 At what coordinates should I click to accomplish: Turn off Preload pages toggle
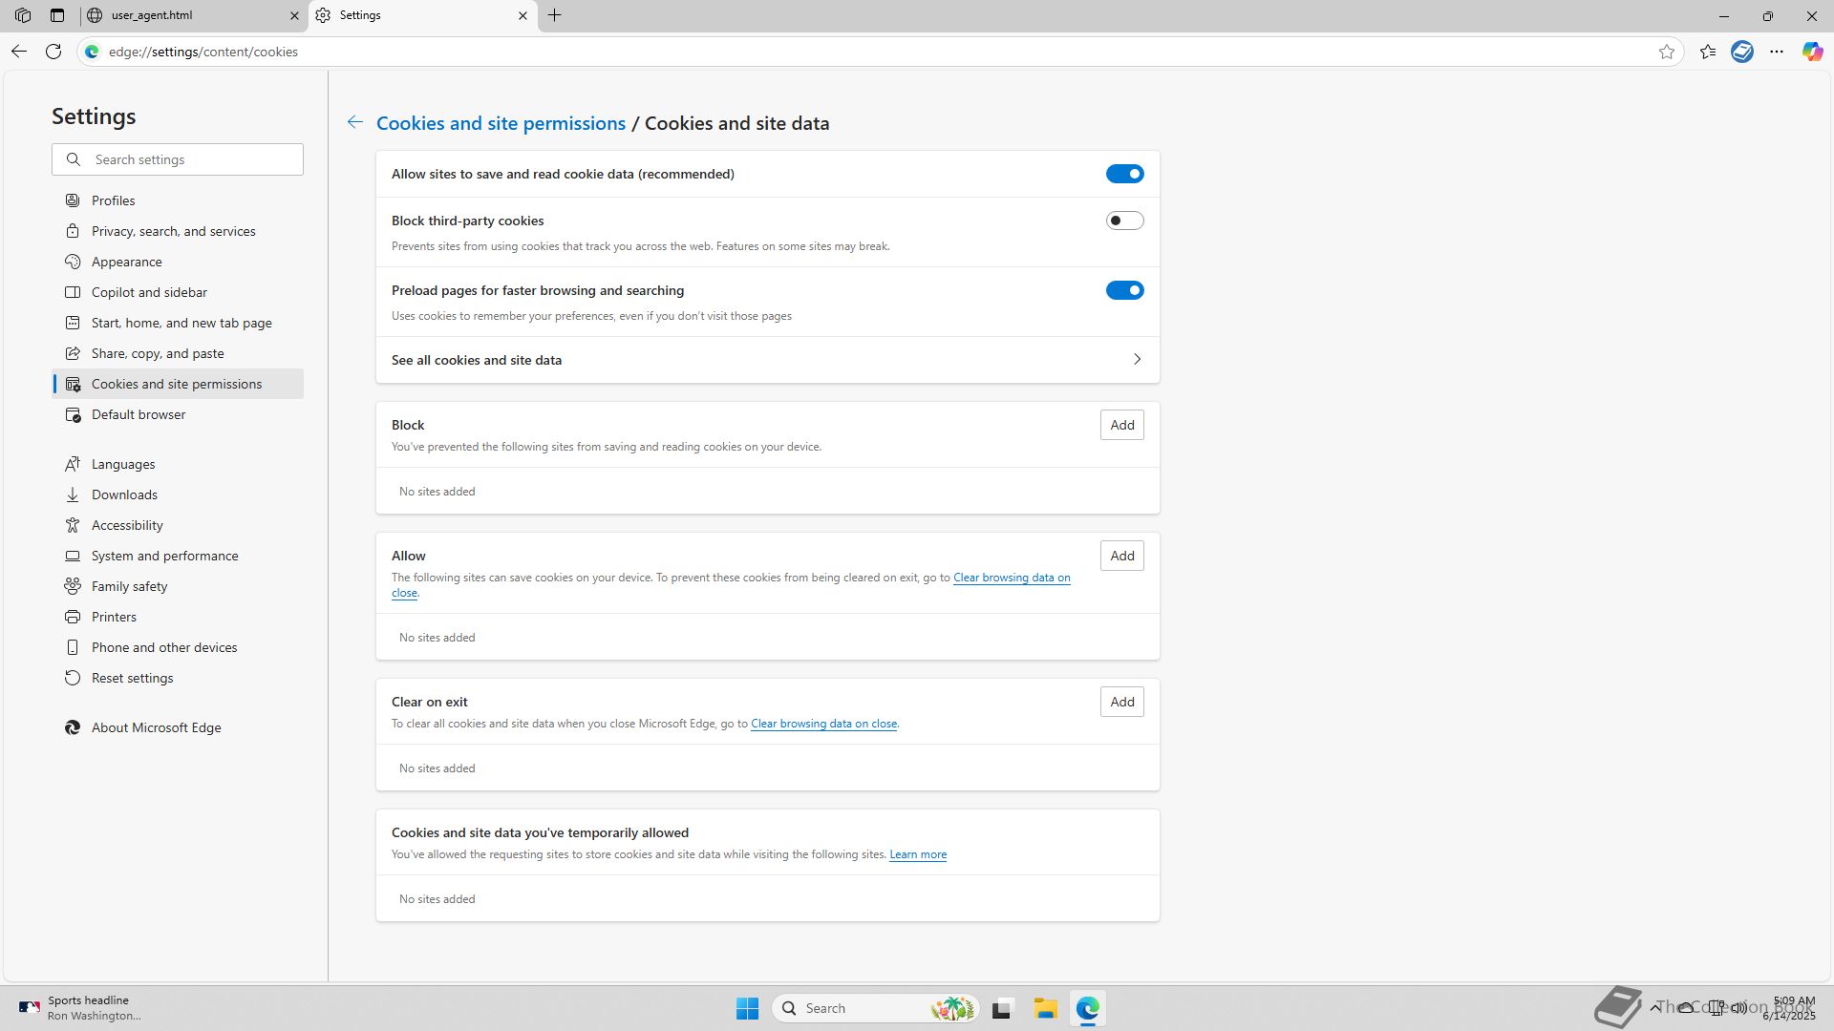point(1124,290)
